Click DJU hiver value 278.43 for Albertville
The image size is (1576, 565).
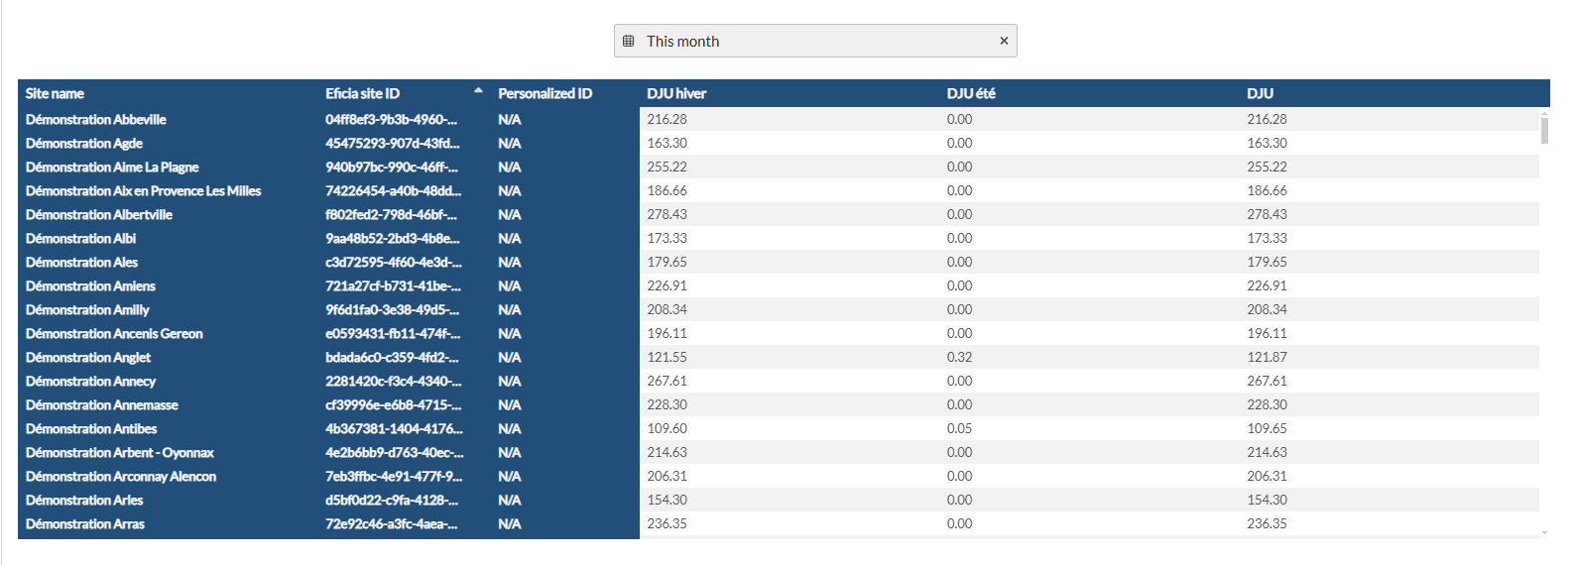pyautogui.click(x=667, y=215)
